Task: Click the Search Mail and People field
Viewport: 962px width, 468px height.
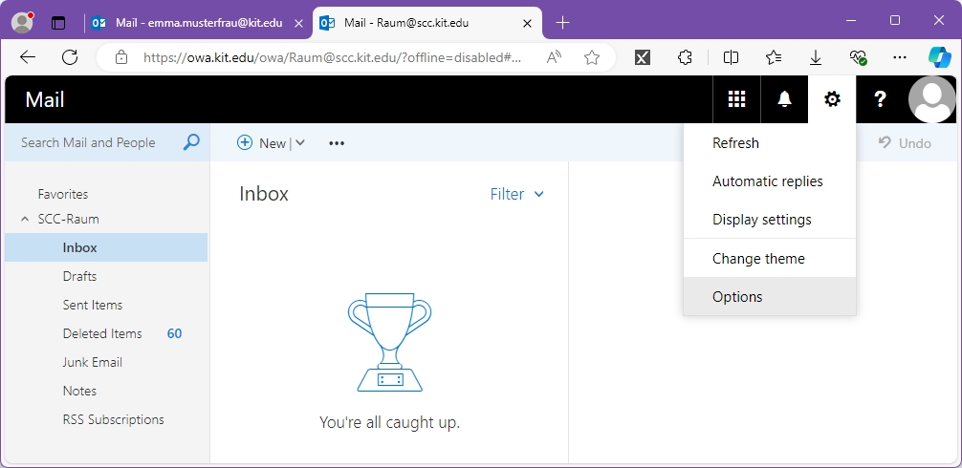Action: (x=96, y=142)
